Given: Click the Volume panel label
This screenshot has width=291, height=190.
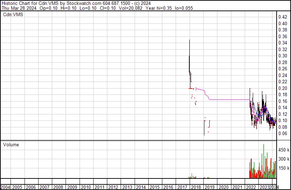Looking at the screenshot, I should pyautogui.click(x=11, y=145).
